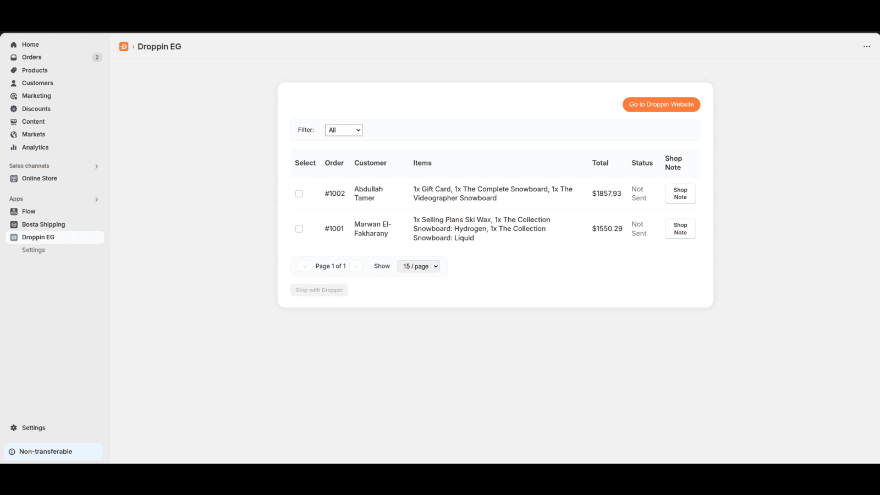
Task: Go to previous page arrow
Action: [305, 266]
